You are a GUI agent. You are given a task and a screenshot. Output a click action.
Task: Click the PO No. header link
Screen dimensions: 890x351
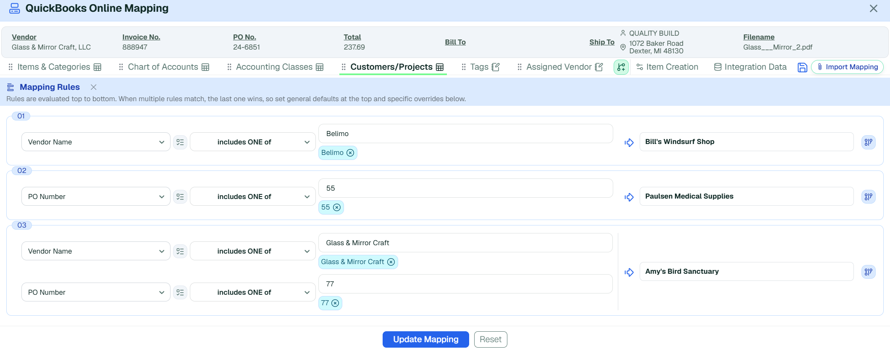click(x=244, y=37)
